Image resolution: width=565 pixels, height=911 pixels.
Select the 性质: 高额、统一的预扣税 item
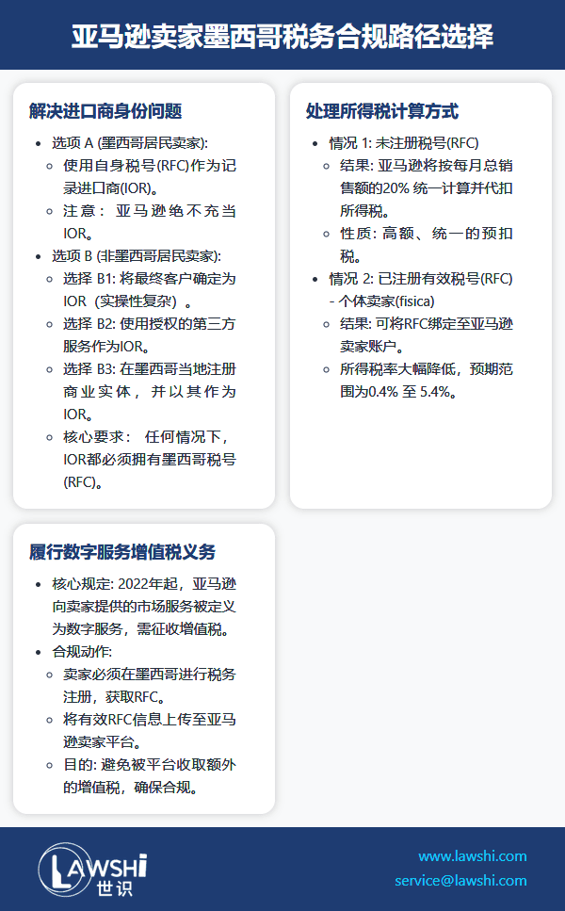point(426,245)
